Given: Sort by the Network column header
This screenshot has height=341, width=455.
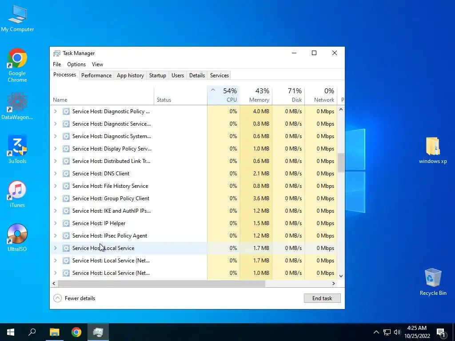Looking at the screenshot, I should 321,95.
